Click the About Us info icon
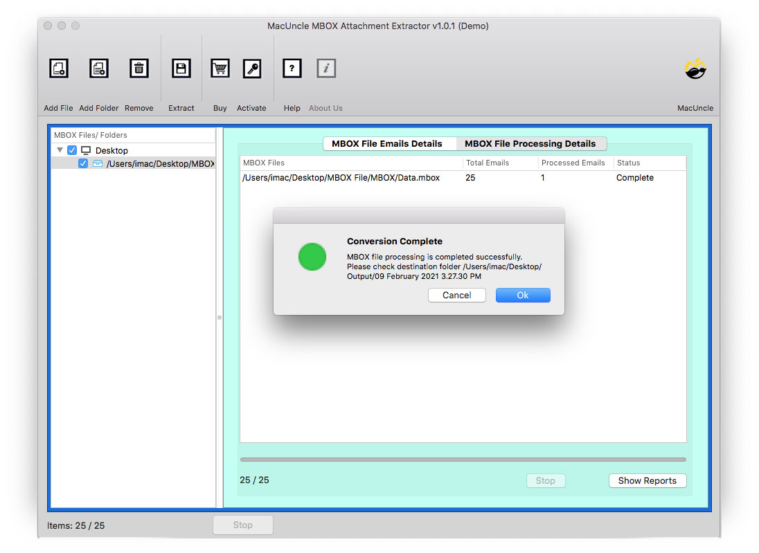This screenshot has height=553, width=759. (326, 69)
